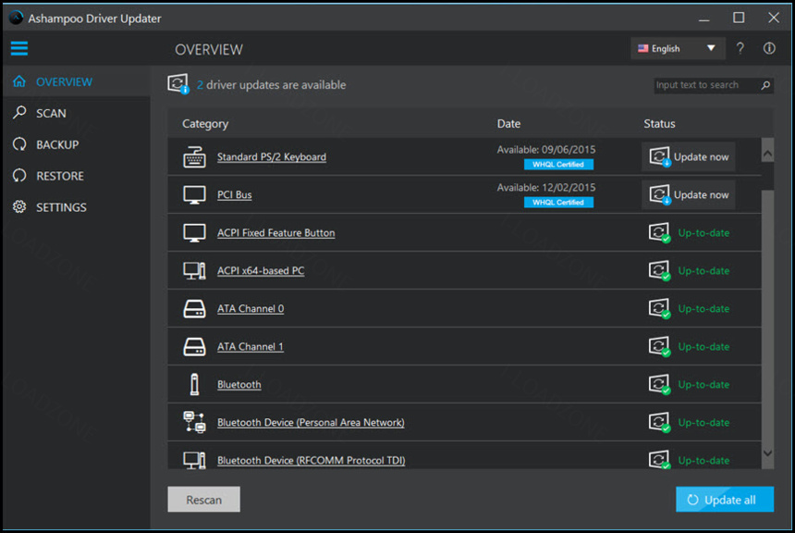Click the ATA Channel 0 drive icon
This screenshot has width=795, height=533.
tap(194, 309)
